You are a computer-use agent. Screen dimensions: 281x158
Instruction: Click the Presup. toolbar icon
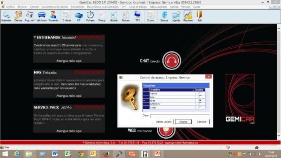102,16
